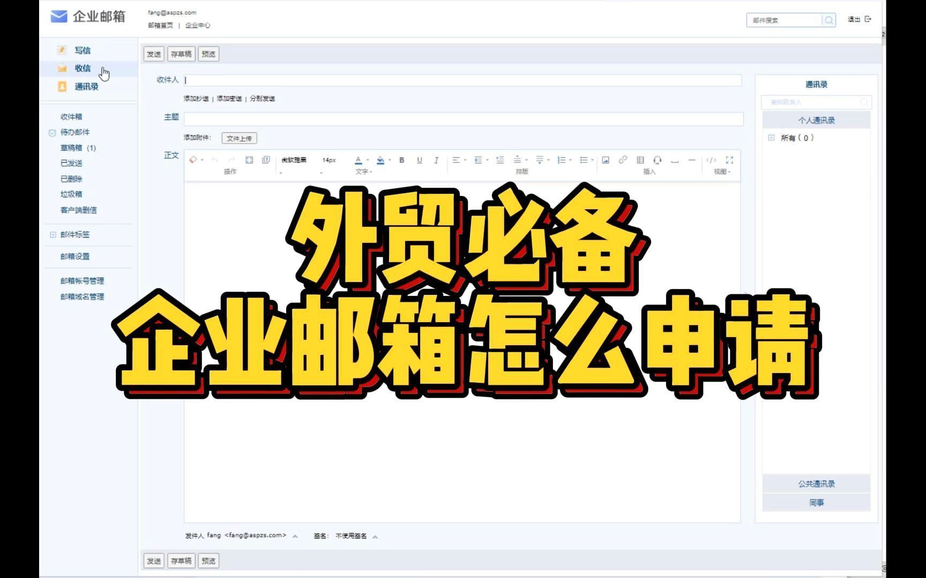Click the 发送 send button
This screenshot has width=926, height=578.
click(x=153, y=54)
